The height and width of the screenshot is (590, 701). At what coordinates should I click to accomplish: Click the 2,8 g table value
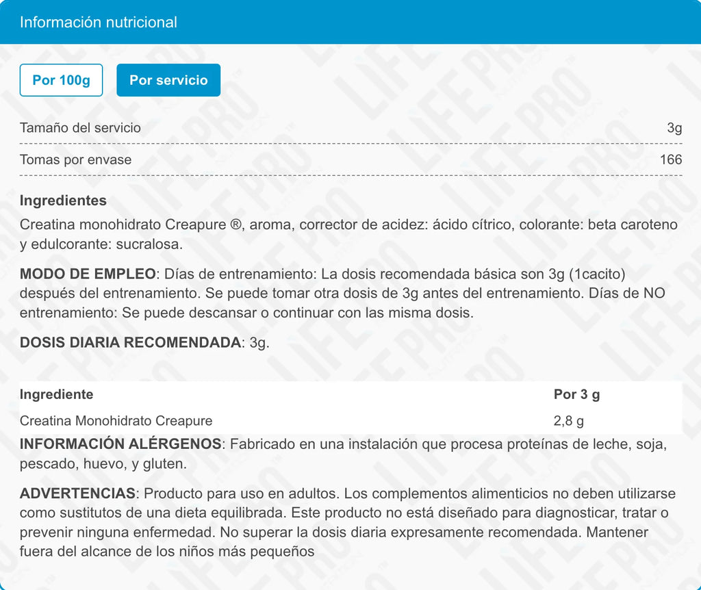pyautogui.click(x=568, y=421)
